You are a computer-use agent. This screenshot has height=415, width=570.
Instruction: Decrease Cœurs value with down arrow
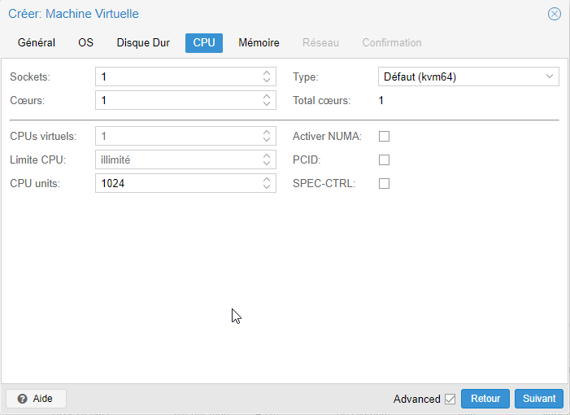click(267, 103)
